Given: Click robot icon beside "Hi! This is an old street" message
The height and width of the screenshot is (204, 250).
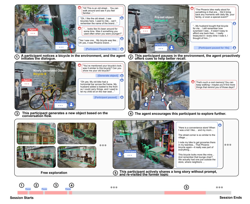Looking at the screenshot, I should coord(79,7).
